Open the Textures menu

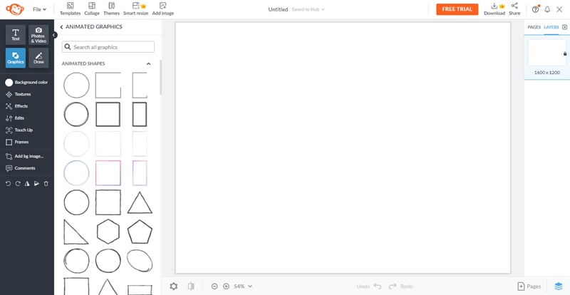coord(19,94)
